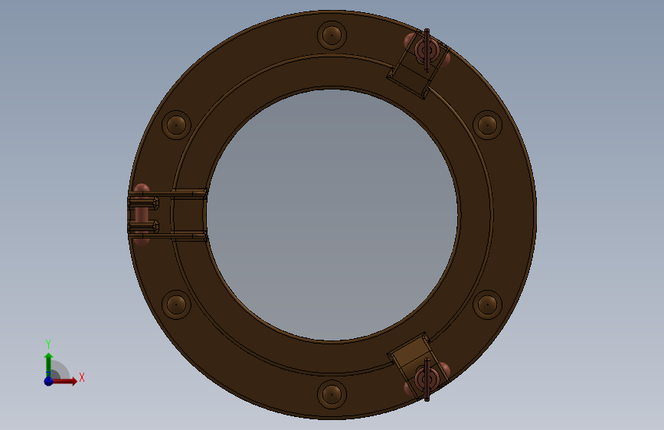The image size is (664, 430).
Task: Select the lower-left bolt head on the flange
Action: point(176,305)
